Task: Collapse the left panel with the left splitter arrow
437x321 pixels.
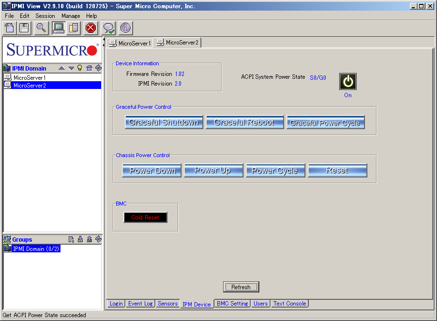Action: 104,41
